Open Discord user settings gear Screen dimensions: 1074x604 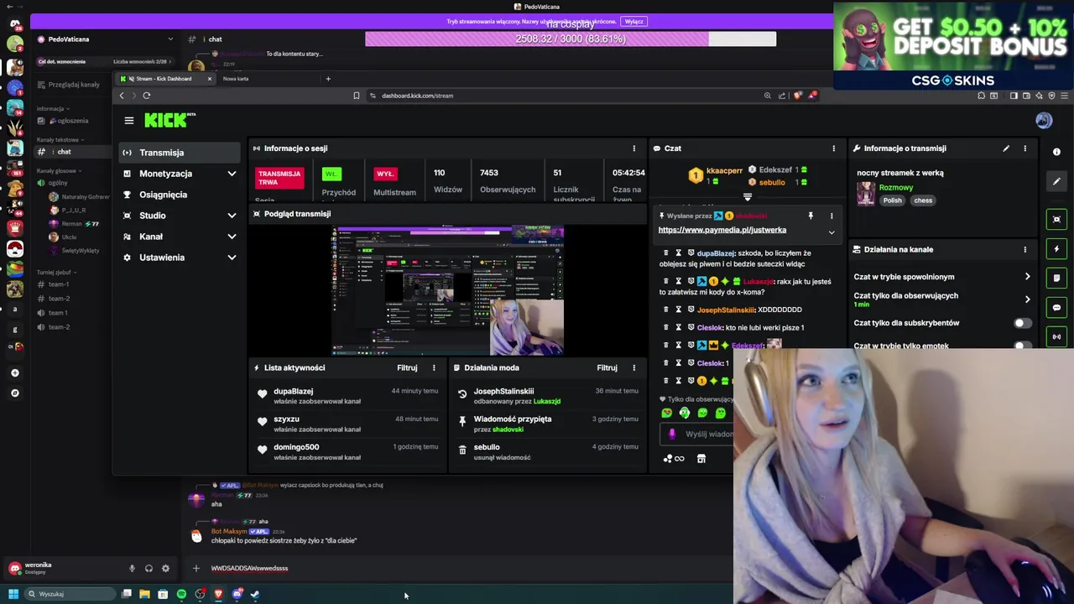pos(165,569)
